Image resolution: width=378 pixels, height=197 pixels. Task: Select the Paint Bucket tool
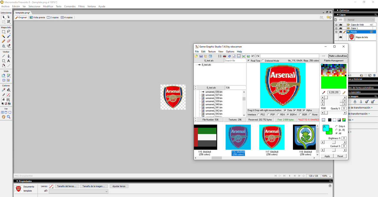(x=9, y=90)
